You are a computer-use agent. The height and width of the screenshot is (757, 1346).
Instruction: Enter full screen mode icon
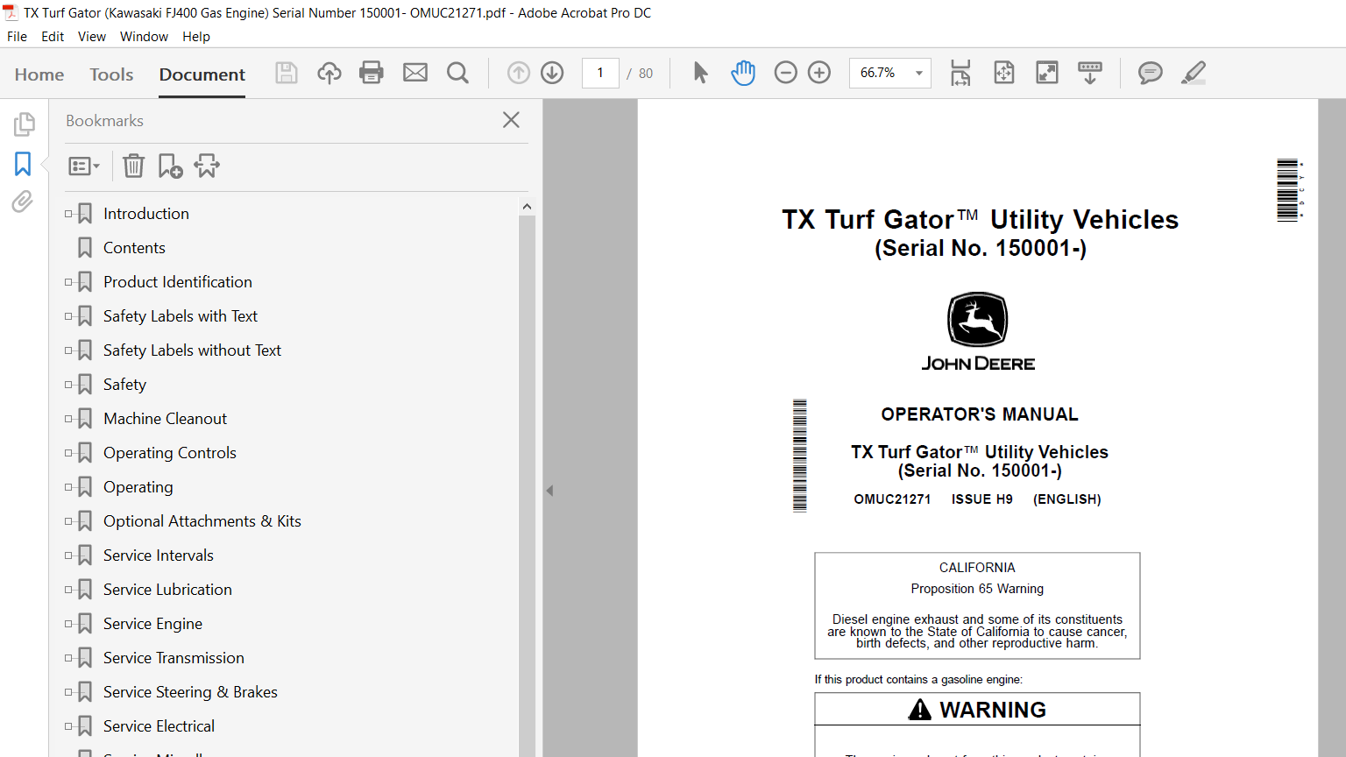coord(1047,73)
